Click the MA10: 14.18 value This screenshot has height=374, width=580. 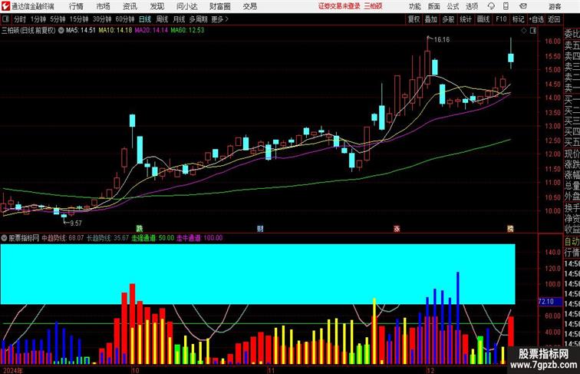pyautogui.click(x=115, y=31)
